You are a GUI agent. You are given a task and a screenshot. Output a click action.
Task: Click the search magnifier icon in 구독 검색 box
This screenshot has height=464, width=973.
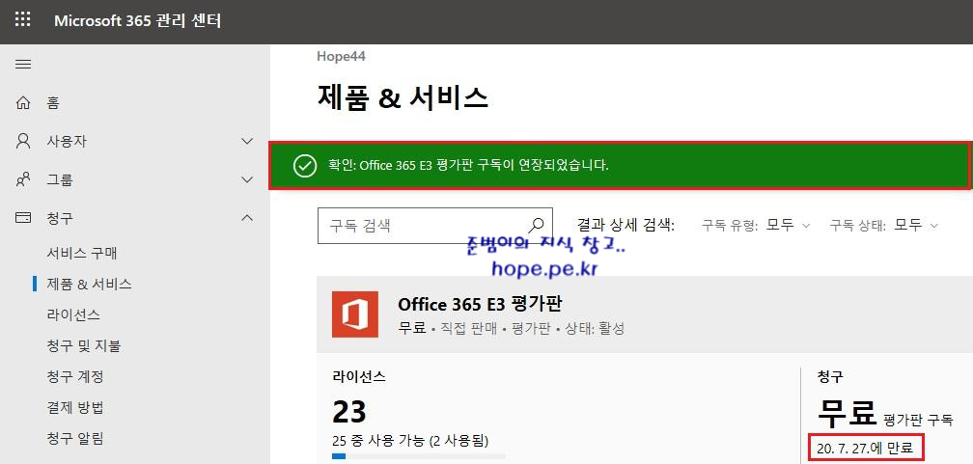(x=536, y=225)
